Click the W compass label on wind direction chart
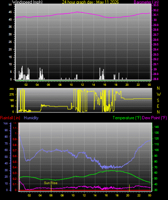 click(159, 94)
